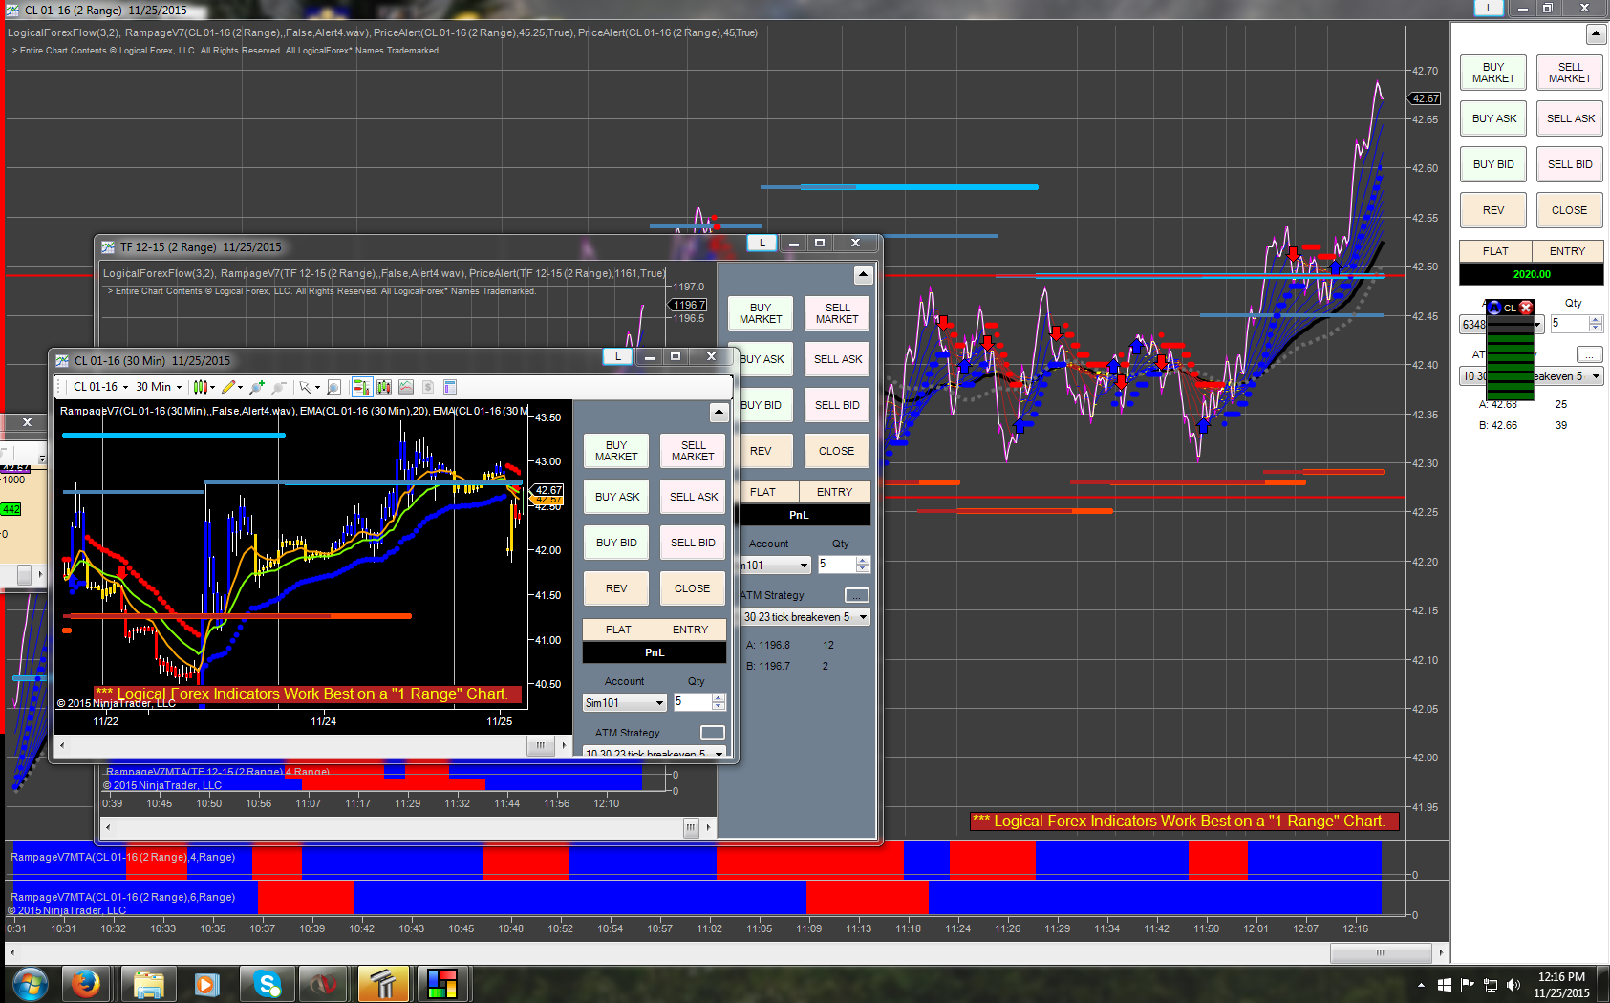Open the Indicators chart icon

[x=406, y=387]
